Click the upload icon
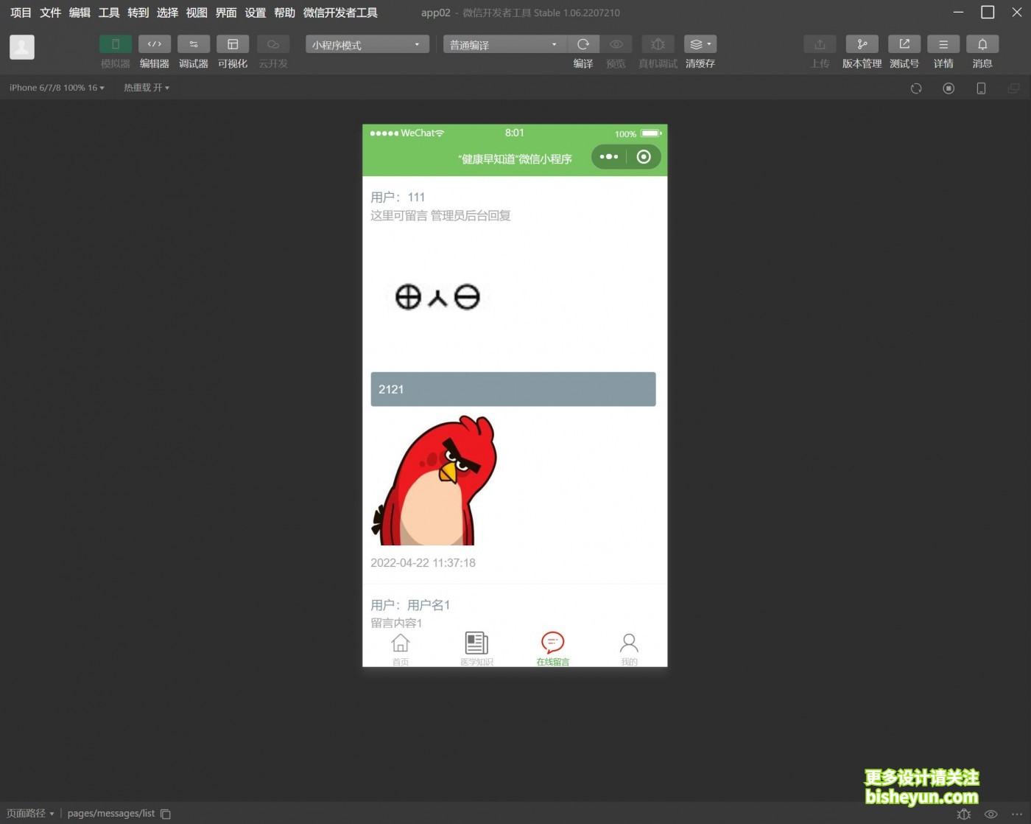 click(820, 44)
